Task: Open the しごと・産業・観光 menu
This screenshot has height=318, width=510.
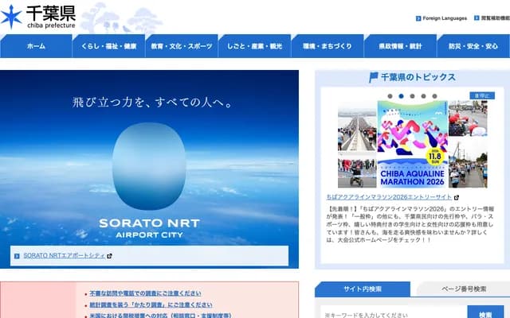Action: pos(254,46)
